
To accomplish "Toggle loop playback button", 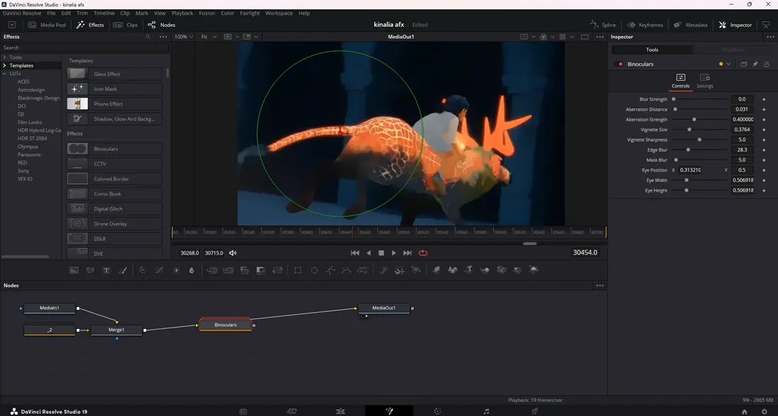I will point(423,253).
